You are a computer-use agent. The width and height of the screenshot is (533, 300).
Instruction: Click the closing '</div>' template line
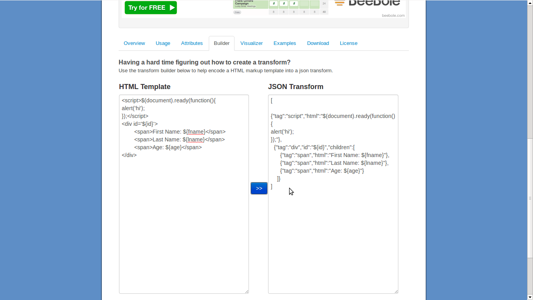129,155
